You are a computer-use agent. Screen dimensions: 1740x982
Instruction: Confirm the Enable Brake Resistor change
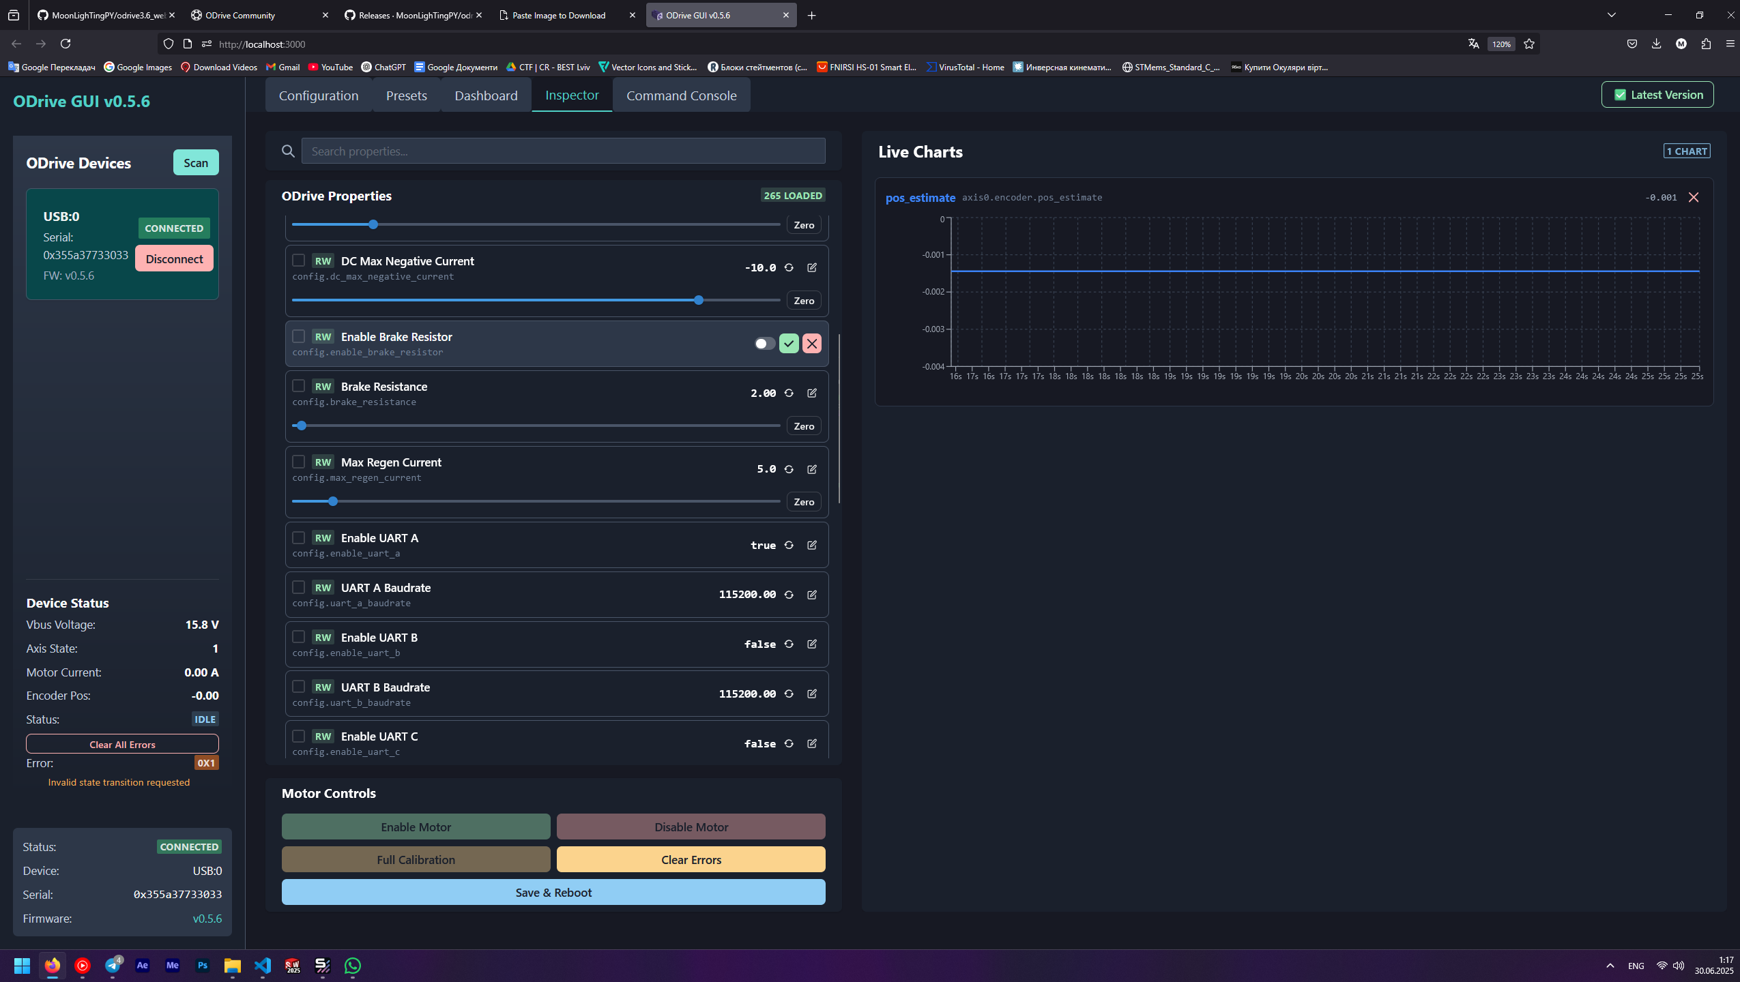tap(789, 344)
